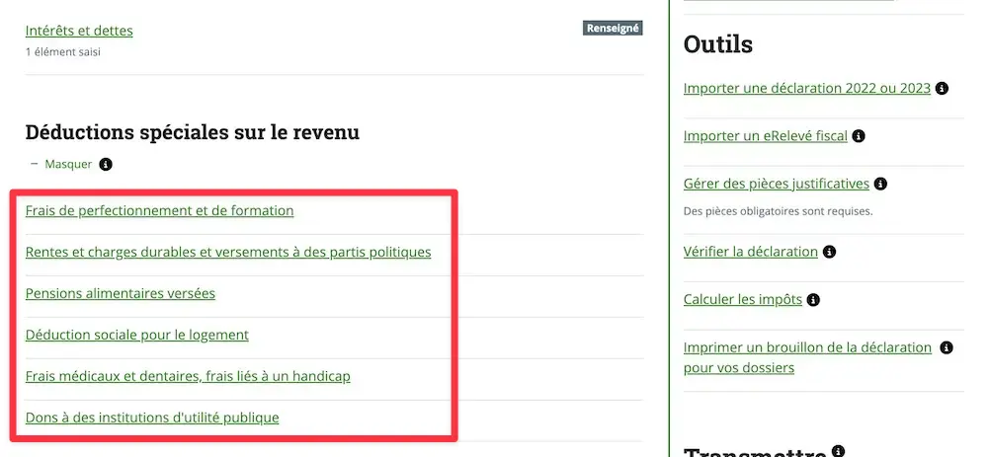988x457 pixels.
Task: Open Imprimer un brouillon de la déclaration link
Action: click(807, 357)
